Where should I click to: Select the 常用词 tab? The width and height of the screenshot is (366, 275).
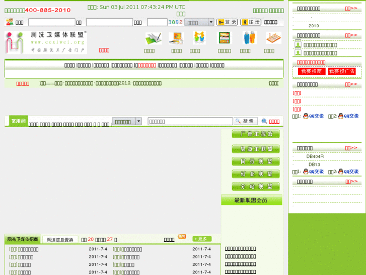point(19,121)
